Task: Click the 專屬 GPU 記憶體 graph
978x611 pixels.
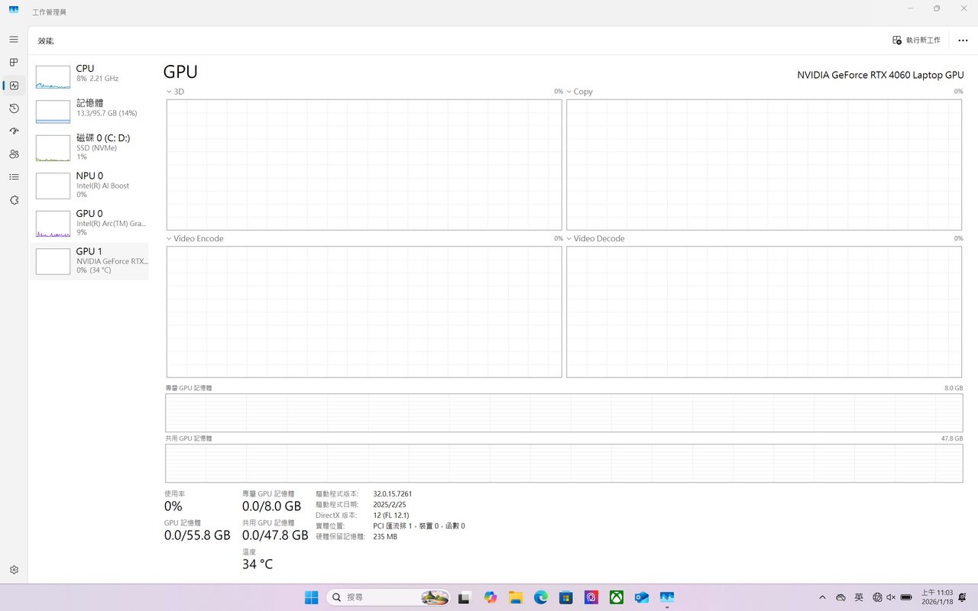Action: (x=564, y=413)
